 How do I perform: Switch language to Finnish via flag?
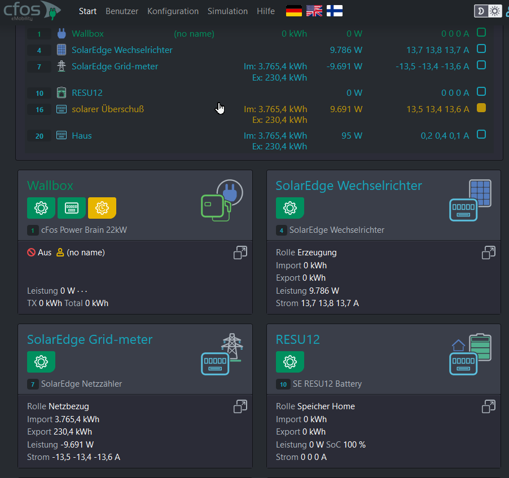(335, 11)
